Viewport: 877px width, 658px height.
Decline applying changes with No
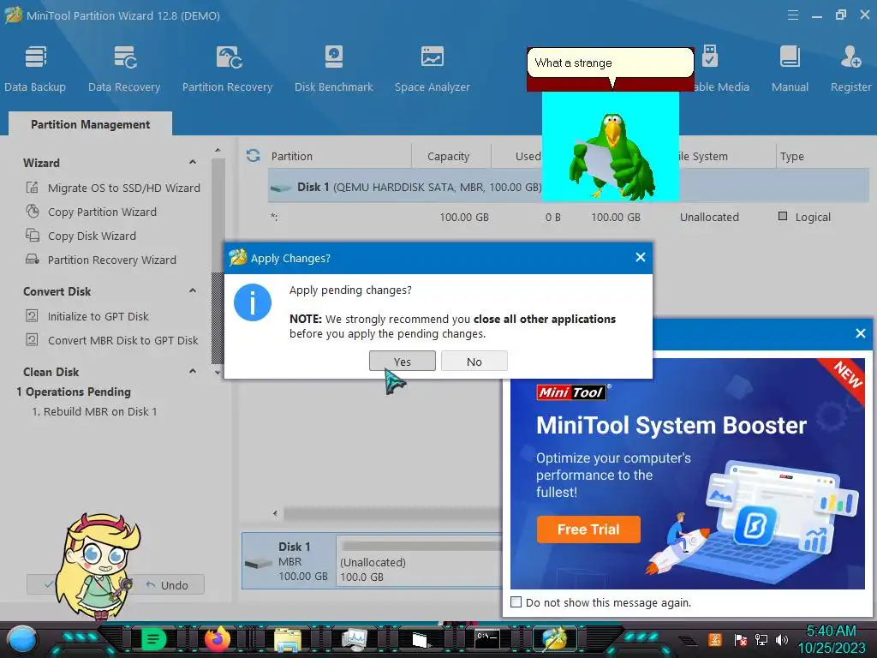tap(474, 362)
